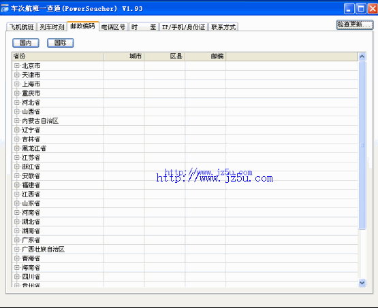
Task: Click the 检查更新 button
Action: (355, 24)
